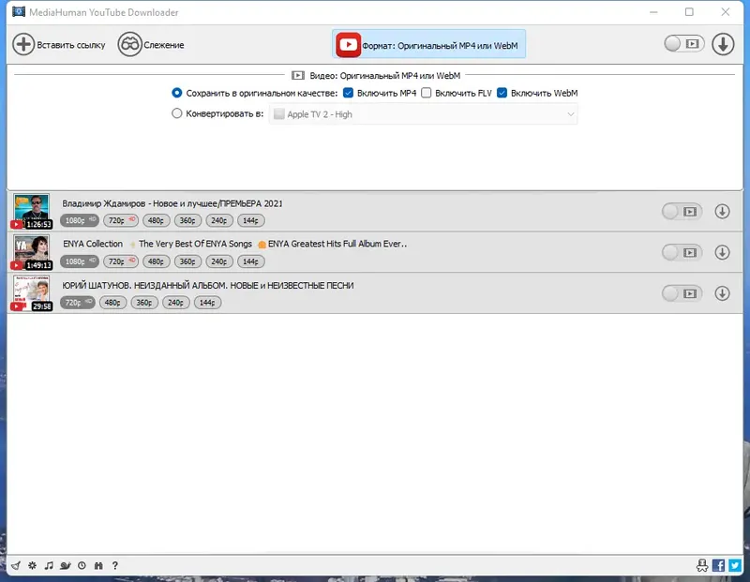This screenshot has width=750, height=582.
Task: Open settings gear in status bar
Action: pos(32,566)
